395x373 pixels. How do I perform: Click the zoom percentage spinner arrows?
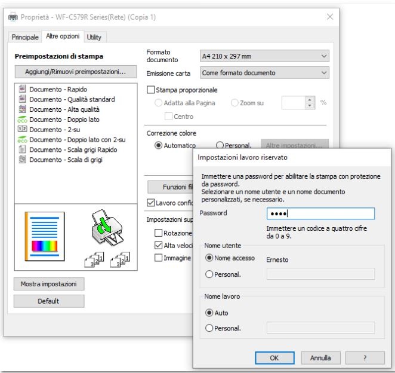coord(310,103)
